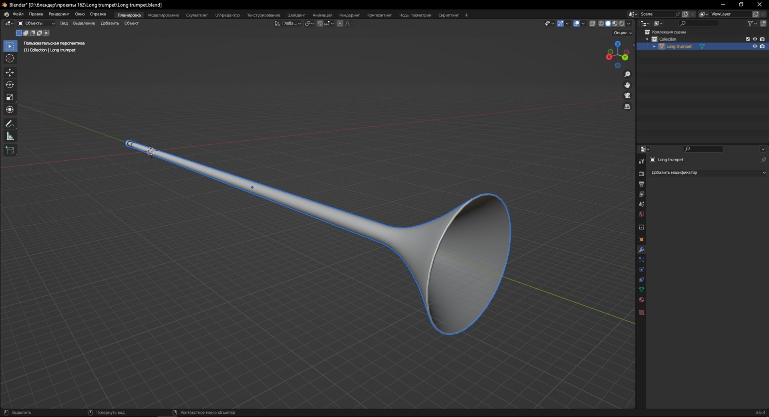Open the File menu
769x417 pixels.
pos(18,14)
